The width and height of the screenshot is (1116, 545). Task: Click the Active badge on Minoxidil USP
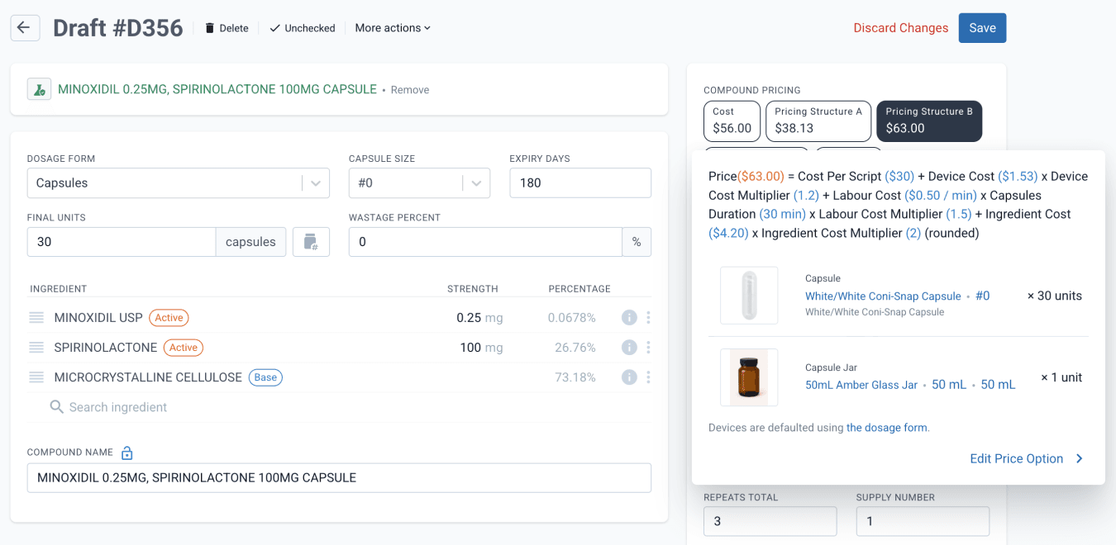pos(169,318)
